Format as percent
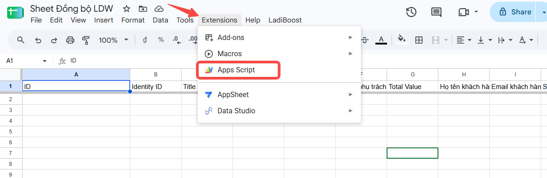This screenshot has width=547, height=178. tap(161, 40)
